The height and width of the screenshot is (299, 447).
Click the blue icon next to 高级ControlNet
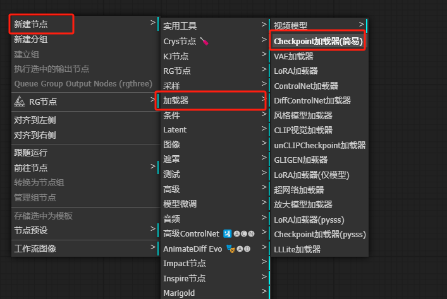pos(227,233)
